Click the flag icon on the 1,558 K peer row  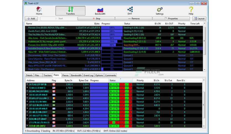(x=54, y=95)
